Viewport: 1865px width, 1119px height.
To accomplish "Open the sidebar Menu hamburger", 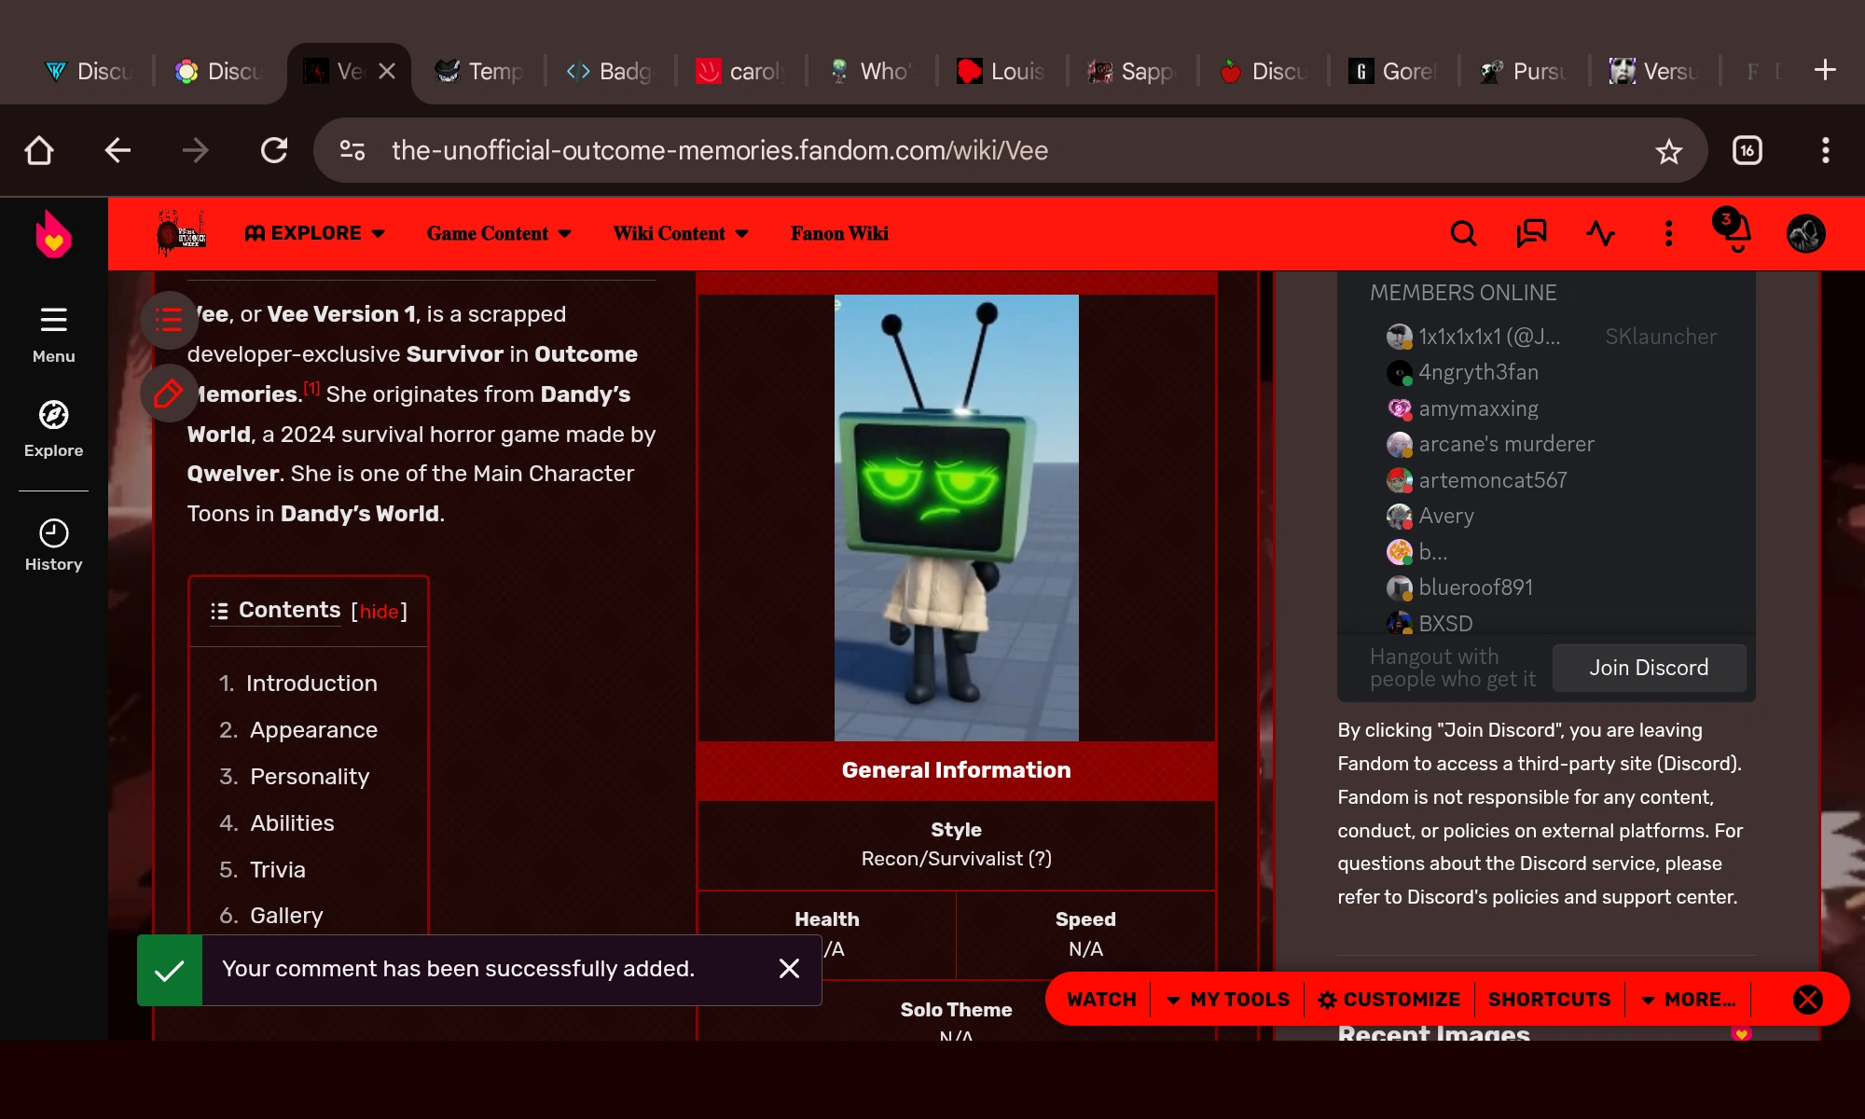I will 53,321.
